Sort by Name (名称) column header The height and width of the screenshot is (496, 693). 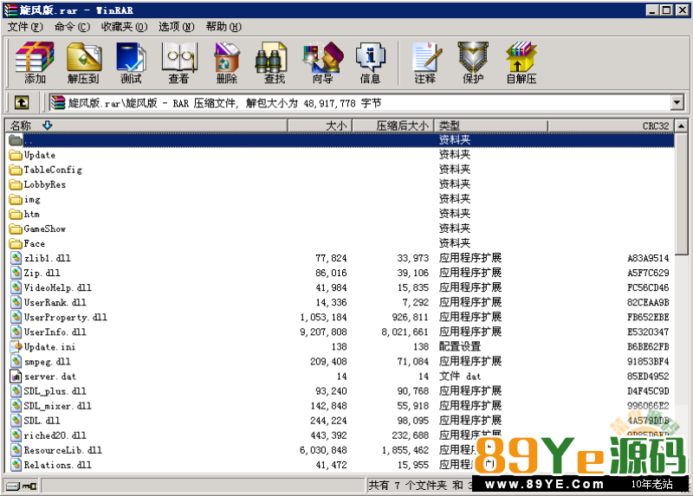pyautogui.click(x=146, y=126)
